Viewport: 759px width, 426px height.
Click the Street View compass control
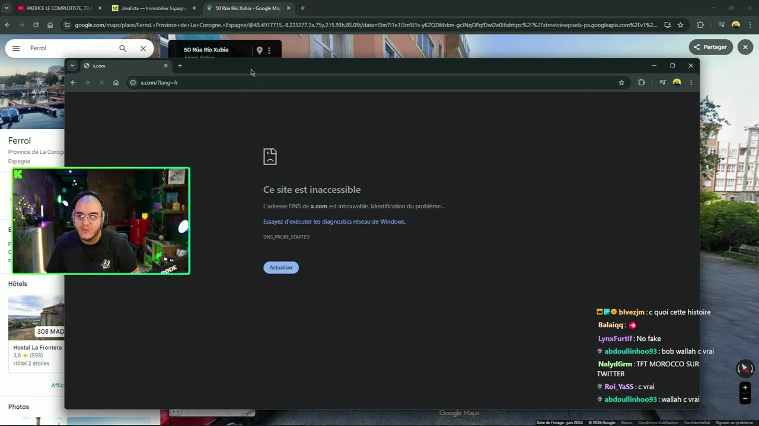[745, 369]
